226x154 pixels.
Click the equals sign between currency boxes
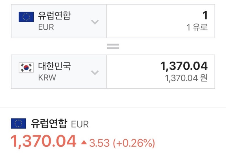[113, 46]
